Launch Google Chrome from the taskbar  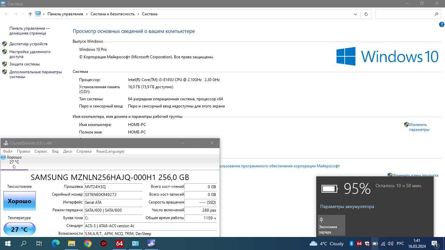pos(87,243)
